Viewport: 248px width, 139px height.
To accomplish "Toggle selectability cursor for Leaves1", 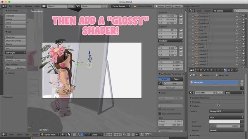I will pyautogui.click(x=240, y=51).
